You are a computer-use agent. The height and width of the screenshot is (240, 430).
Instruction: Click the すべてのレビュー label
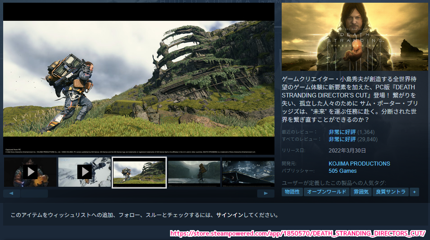point(301,139)
